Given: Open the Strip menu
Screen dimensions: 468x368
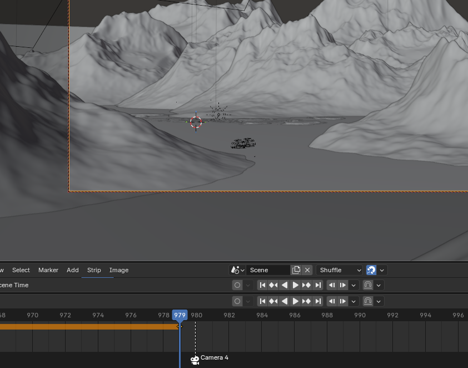Looking at the screenshot, I should pos(94,270).
